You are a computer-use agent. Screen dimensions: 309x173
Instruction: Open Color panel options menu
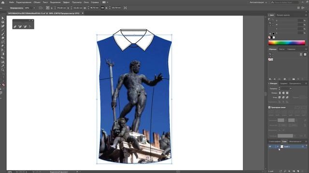click(306, 15)
